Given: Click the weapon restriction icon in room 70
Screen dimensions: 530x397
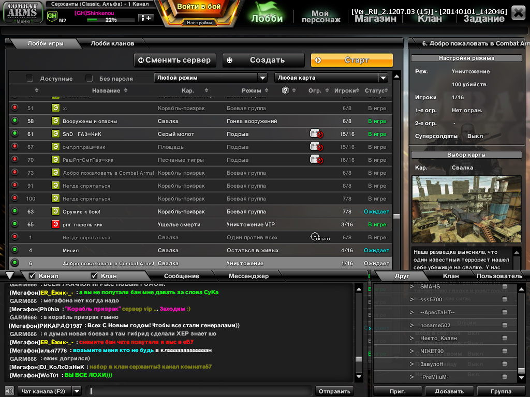Looking at the screenshot, I should pos(316,159).
